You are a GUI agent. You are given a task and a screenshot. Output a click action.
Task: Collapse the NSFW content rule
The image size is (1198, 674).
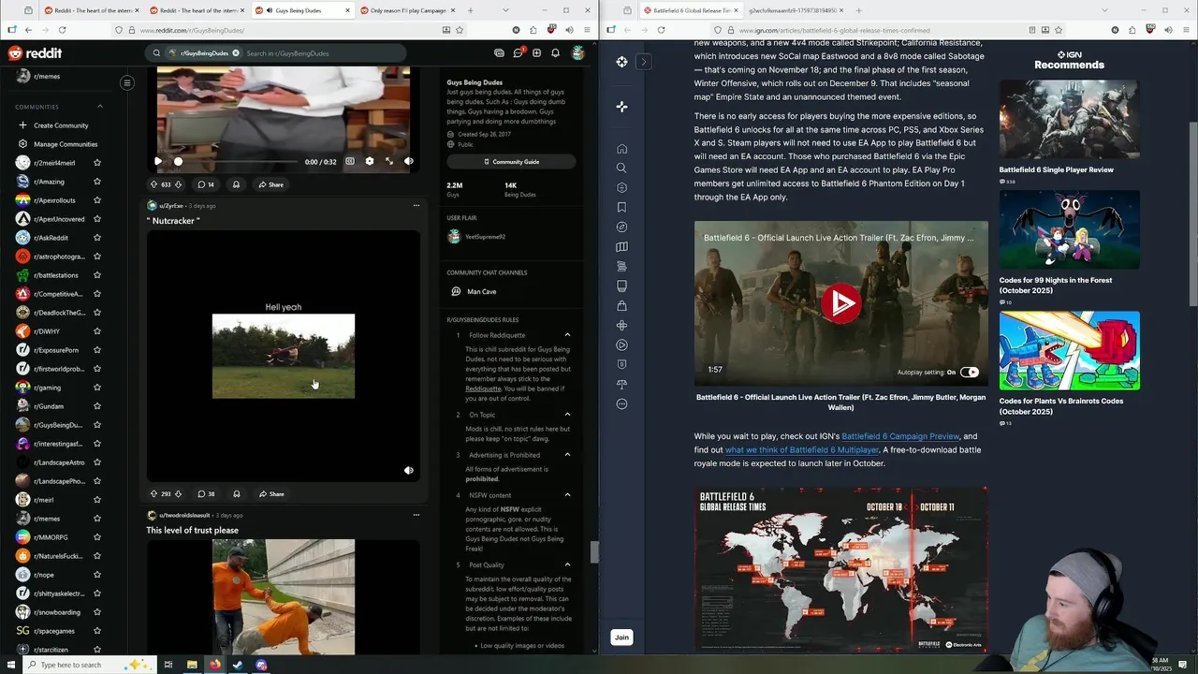point(567,495)
